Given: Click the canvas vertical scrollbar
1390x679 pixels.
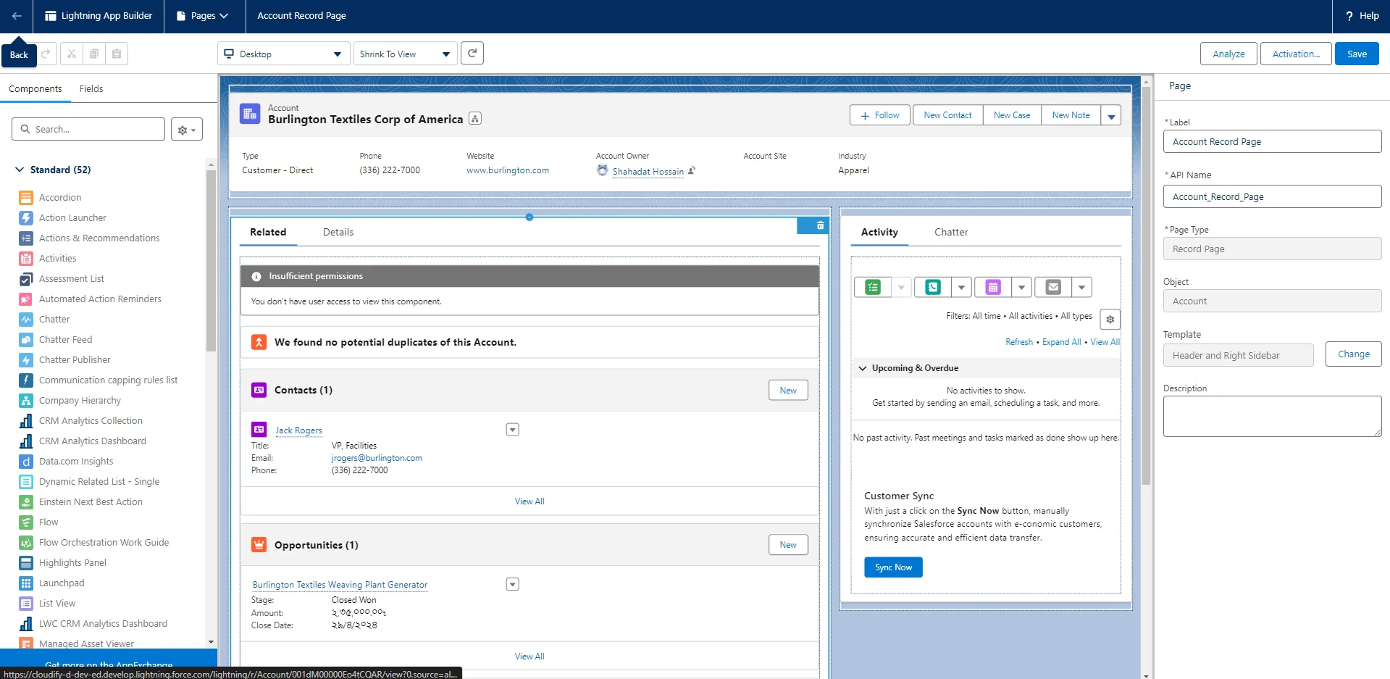Looking at the screenshot, I should coord(1146,286).
